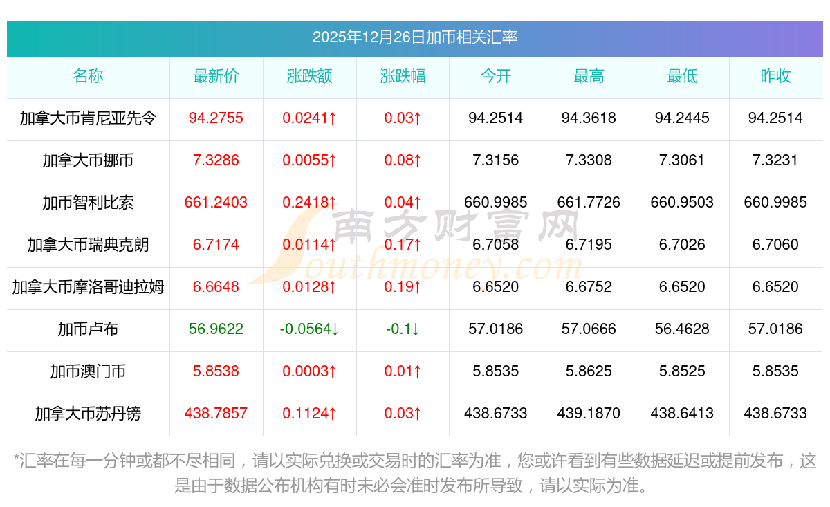Click the change percent 0.08↑
The height and width of the screenshot is (507, 830).
(403, 160)
